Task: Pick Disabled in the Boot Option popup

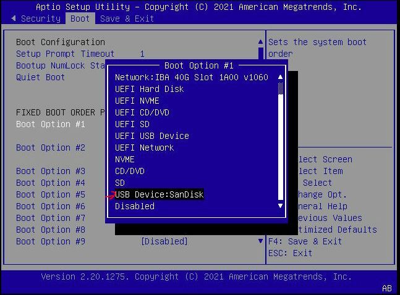Action: coord(135,206)
